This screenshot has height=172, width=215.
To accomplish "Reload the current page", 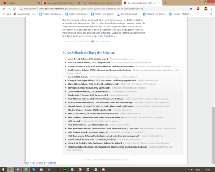I will (15, 9).
